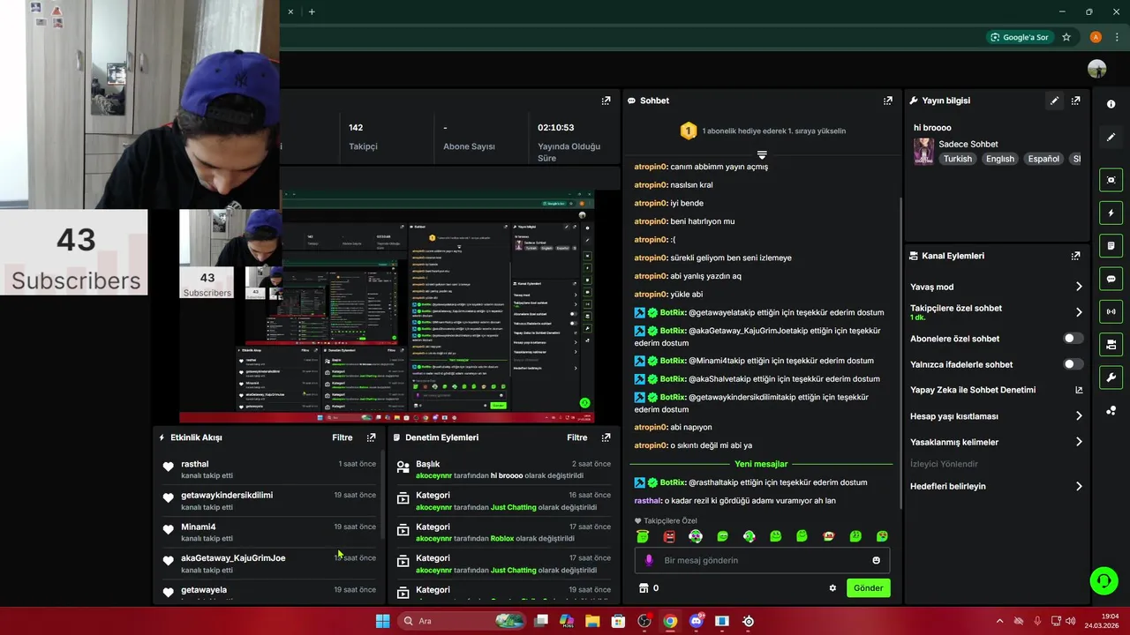Open the user avatar menu top right
This screenshot has height=635, width=1130.
point(1097,69)
